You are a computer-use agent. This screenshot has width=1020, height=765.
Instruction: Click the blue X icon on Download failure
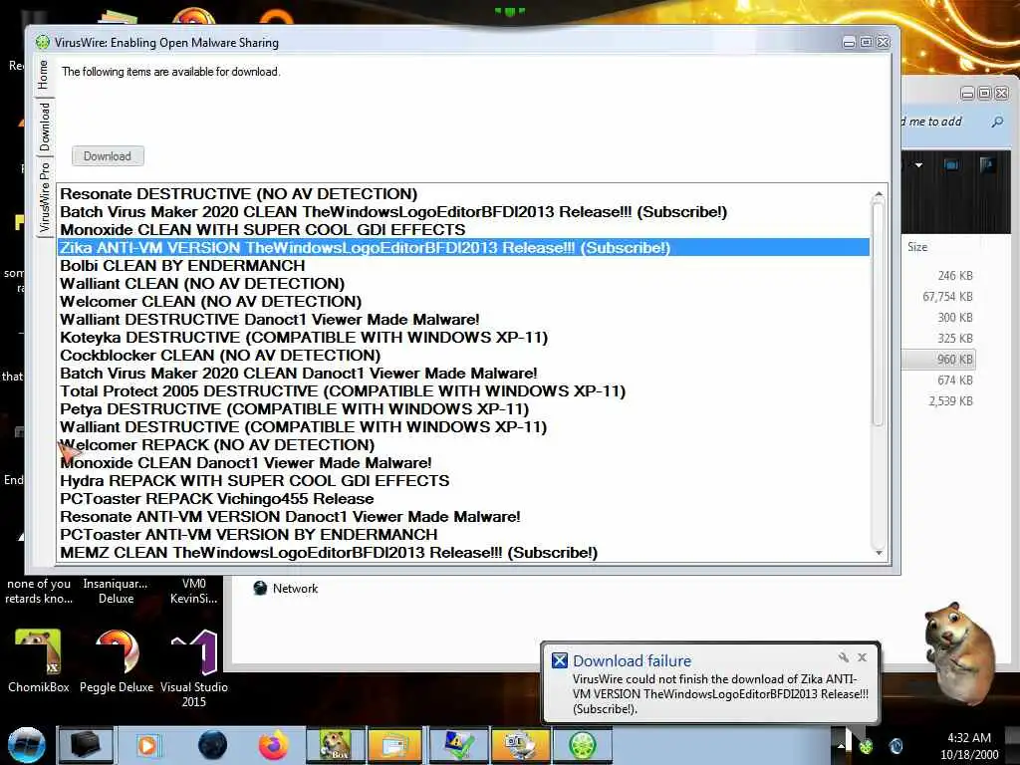tap(560, 660)
